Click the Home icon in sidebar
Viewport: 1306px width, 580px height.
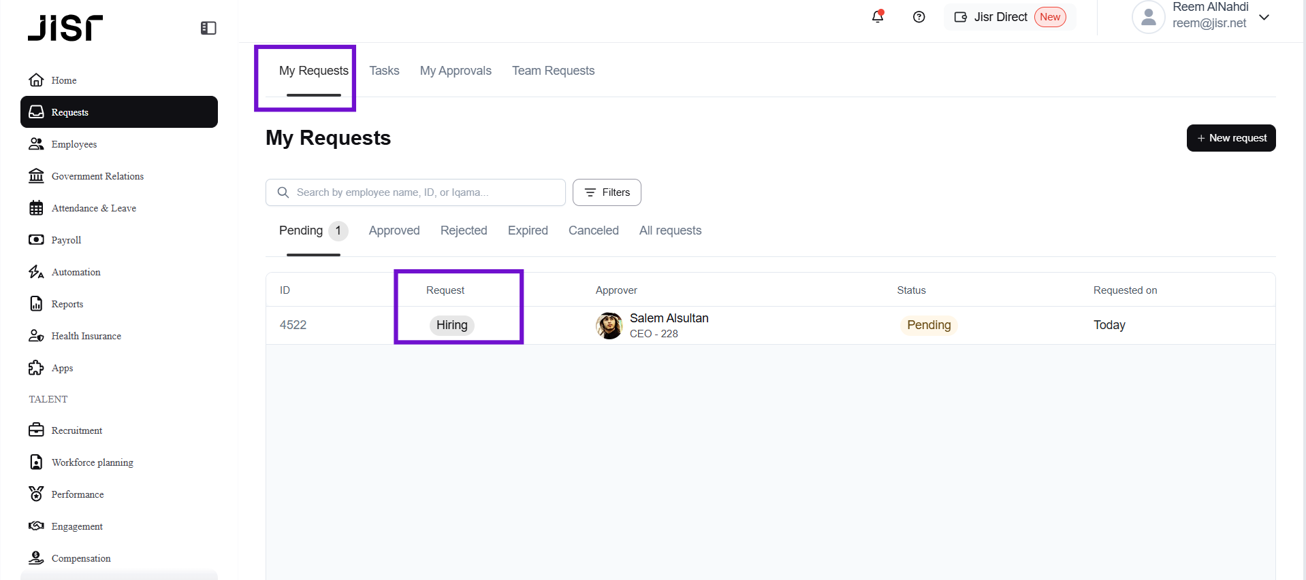[x=36, y=80]
